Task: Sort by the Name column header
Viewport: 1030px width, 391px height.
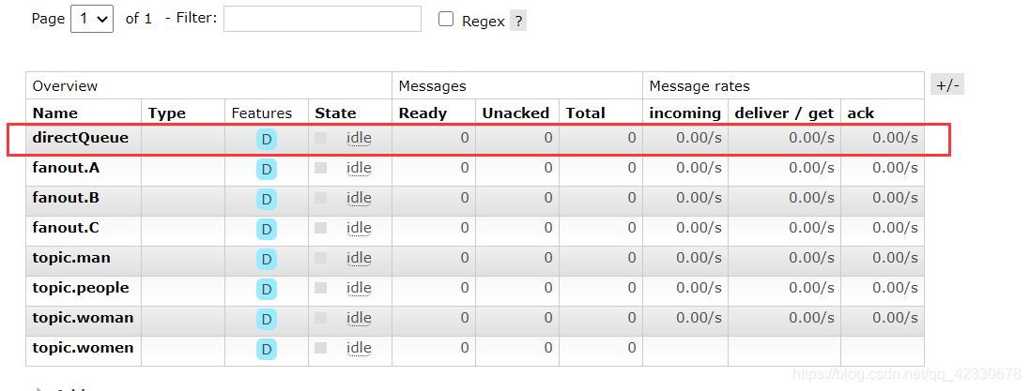Action: 55,113
